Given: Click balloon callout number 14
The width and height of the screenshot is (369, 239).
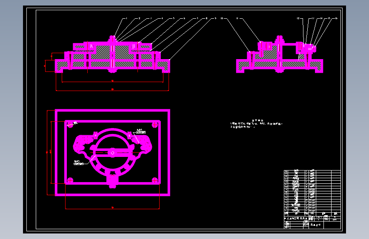Looking at the screenshot, I should click(321, 18).
